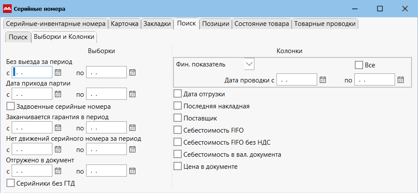Open the 'Карточка' tab

[124, 24]
